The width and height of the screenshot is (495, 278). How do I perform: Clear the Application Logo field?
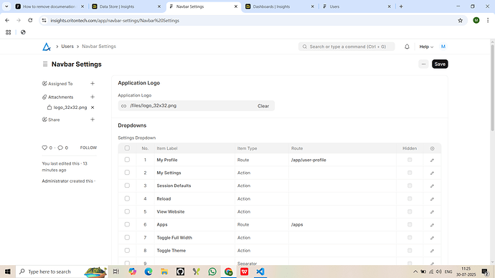pyautogui.click(x=263, y=106)
